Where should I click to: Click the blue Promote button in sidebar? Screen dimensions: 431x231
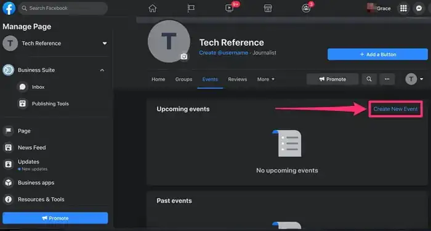(55, 218)
